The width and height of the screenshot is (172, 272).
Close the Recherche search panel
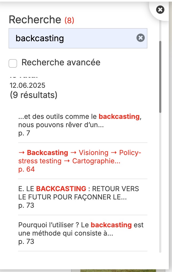pos(160,10)
